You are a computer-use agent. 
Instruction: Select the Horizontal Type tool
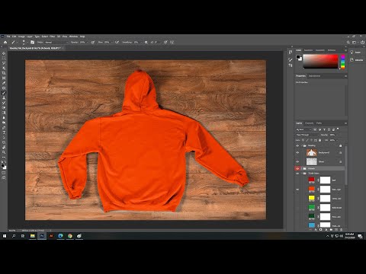(4, 132)
